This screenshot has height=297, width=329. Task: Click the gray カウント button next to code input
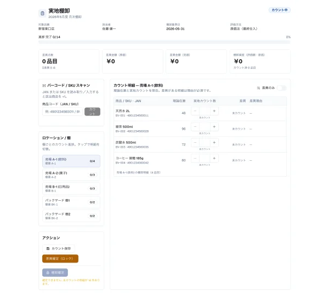pyautogui.click(x=92, y=112)
